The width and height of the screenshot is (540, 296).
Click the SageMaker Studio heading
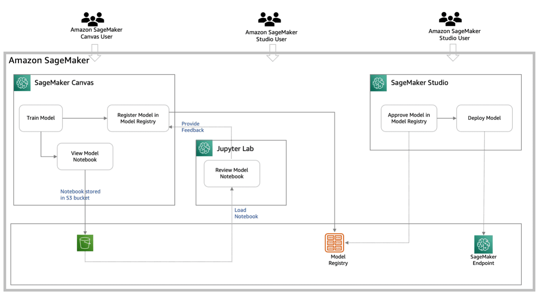pyautogui.click(x=420, y=83)
